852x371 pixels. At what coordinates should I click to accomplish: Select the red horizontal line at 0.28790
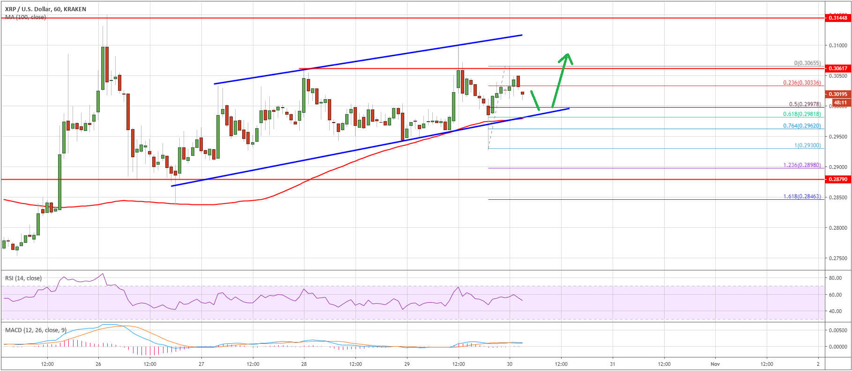[412, 179]
